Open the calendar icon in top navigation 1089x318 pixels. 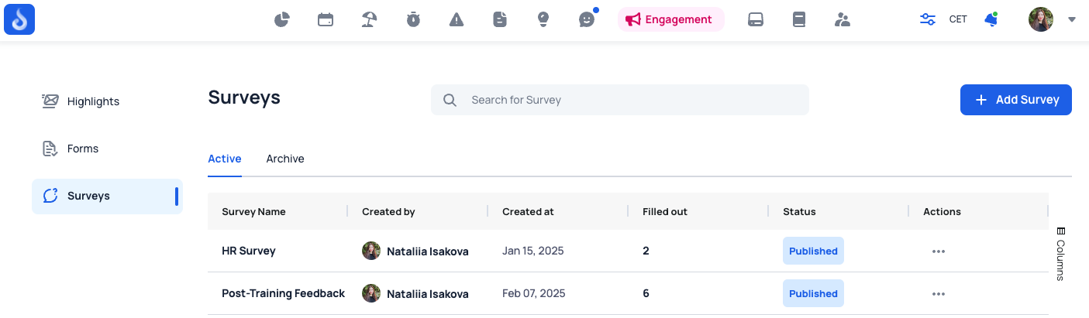coord(326,19)
